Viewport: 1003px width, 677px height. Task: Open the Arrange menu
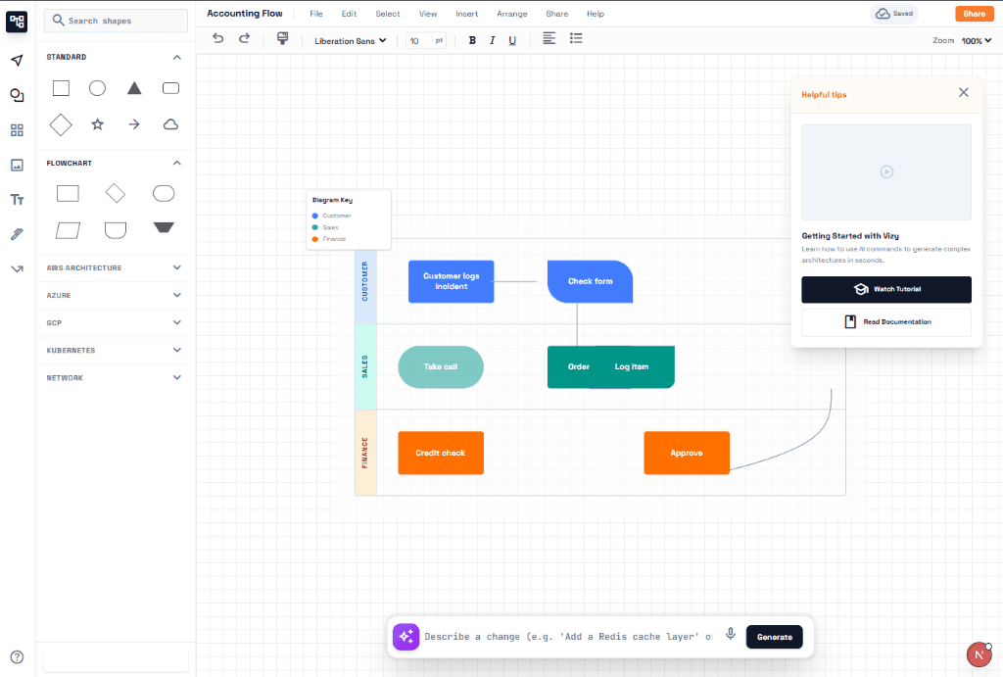click(511, 14)
